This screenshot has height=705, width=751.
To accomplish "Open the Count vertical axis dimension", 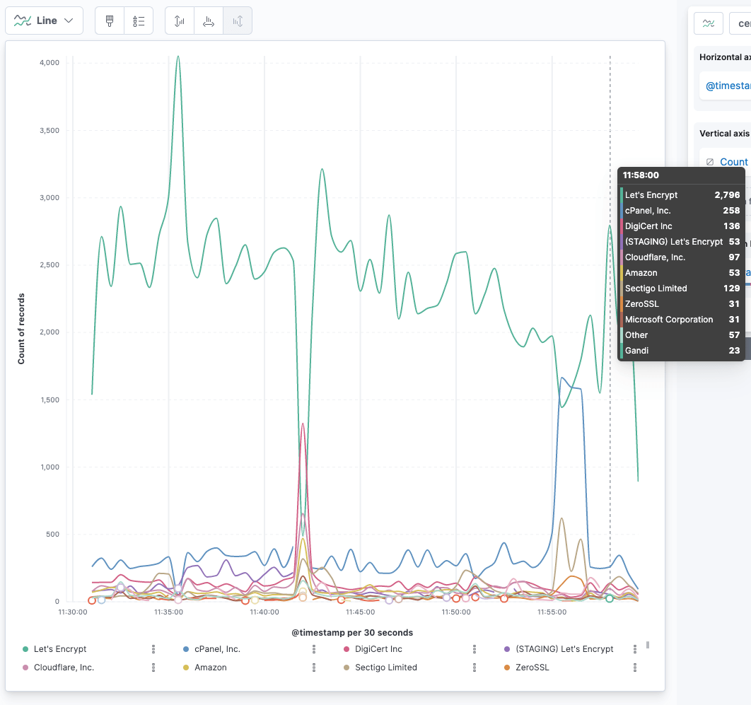I will pos(733,162).
